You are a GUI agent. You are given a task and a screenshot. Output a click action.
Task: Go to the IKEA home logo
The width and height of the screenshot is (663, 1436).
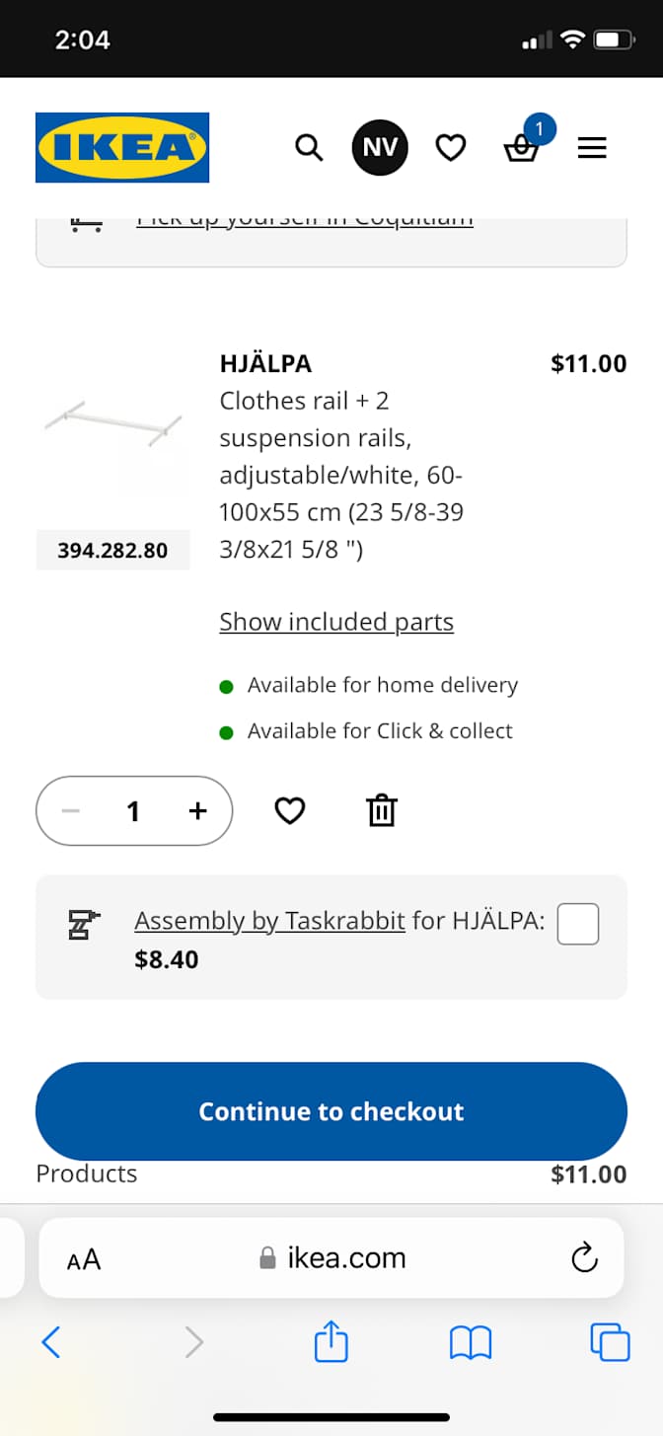122,148
